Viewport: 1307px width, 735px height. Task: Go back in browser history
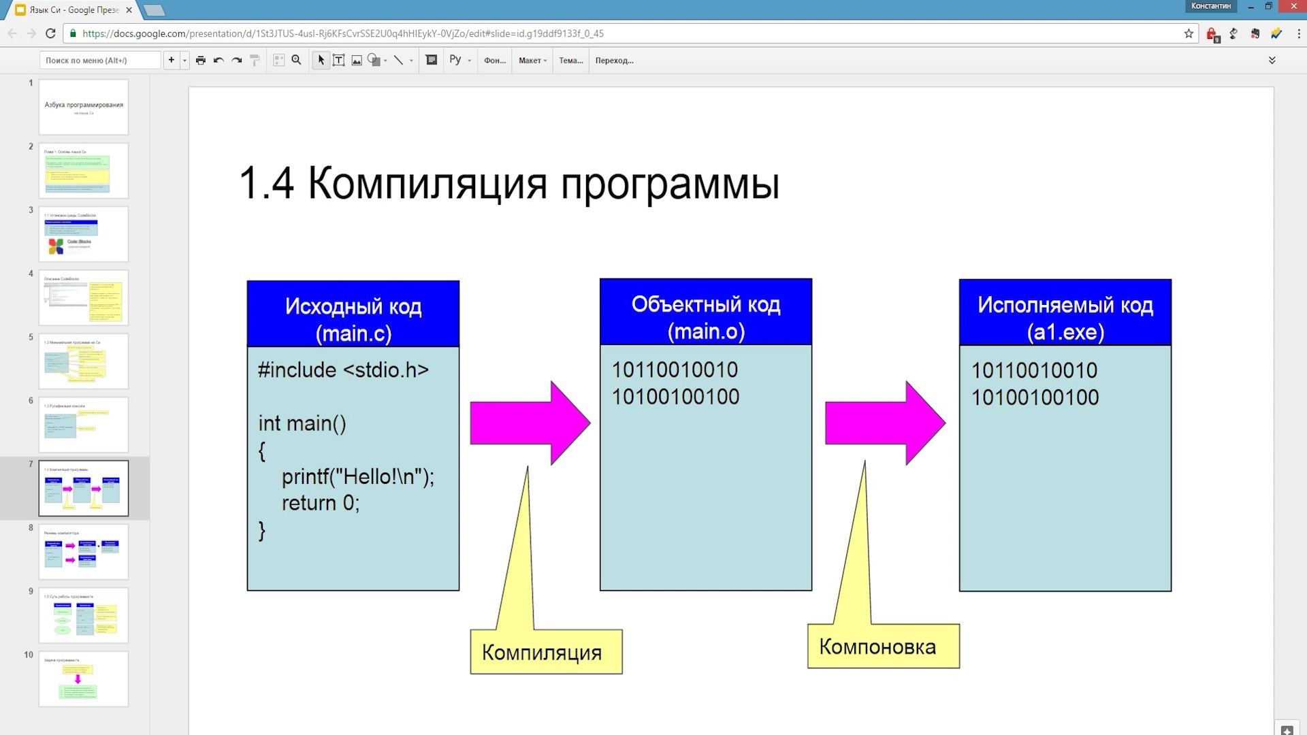coord(12,33)
